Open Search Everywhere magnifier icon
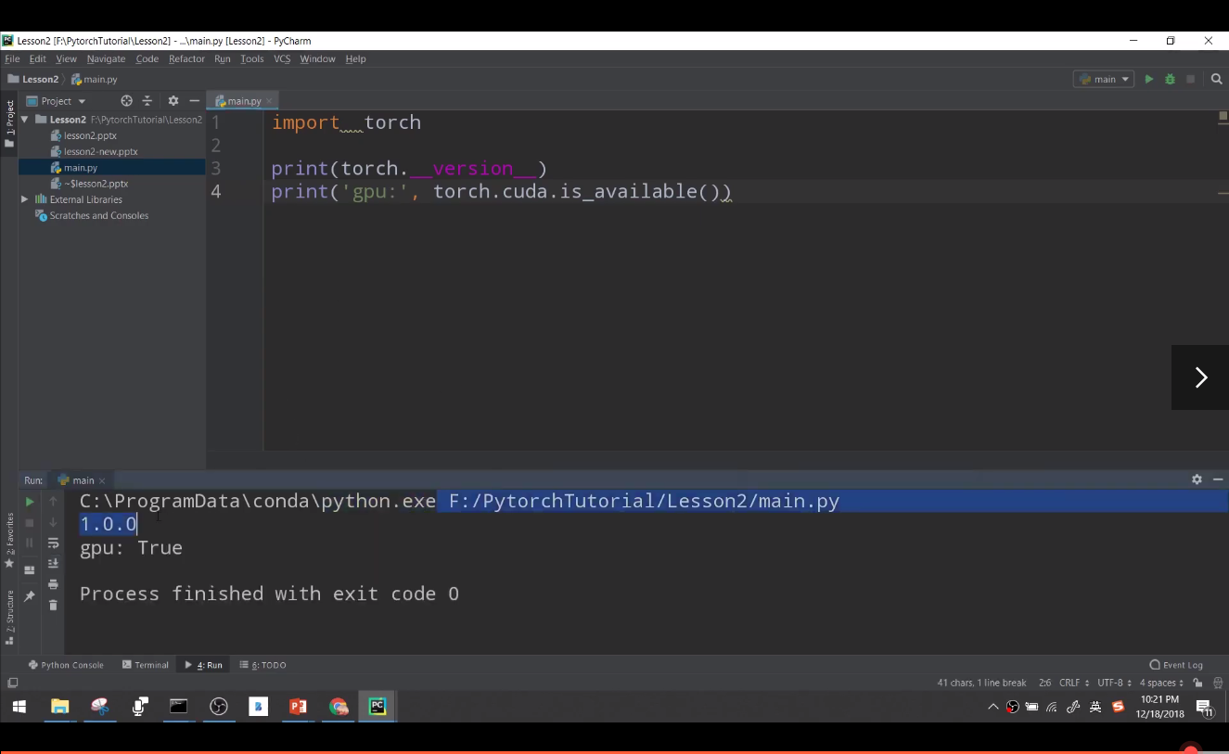1229x754 pixels. (x=1217, y=80)
